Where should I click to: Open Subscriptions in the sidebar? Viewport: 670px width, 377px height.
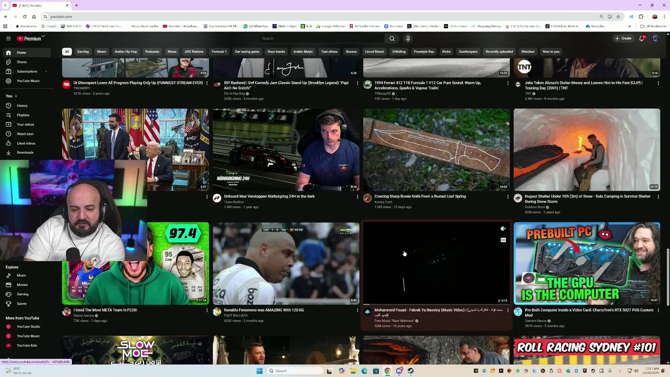26,71
